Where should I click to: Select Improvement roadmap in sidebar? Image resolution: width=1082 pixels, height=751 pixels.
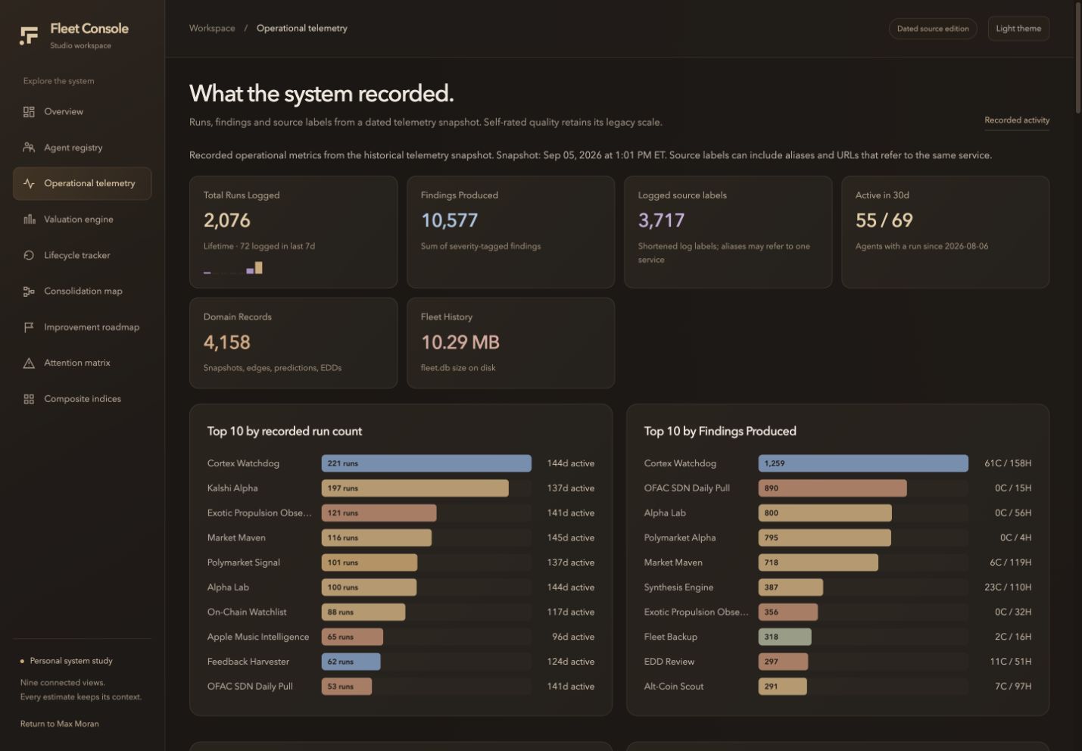tap(82, 327)
